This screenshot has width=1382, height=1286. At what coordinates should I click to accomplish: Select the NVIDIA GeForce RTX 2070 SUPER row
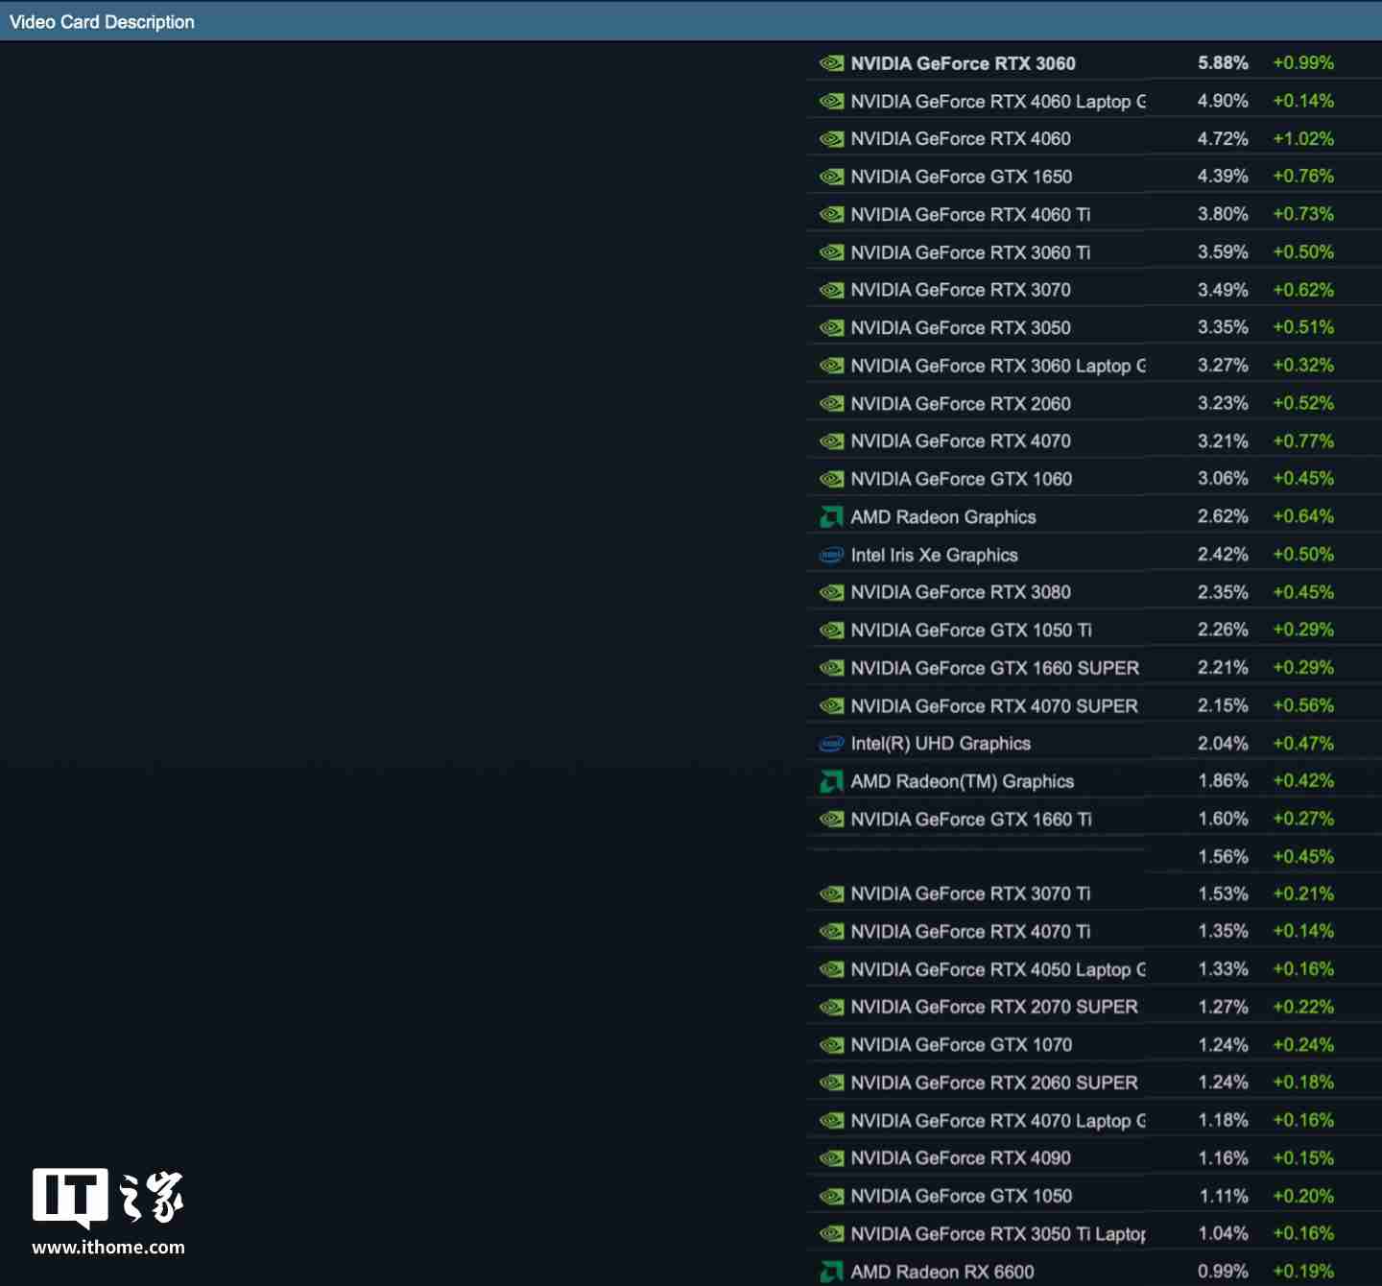993,1007
